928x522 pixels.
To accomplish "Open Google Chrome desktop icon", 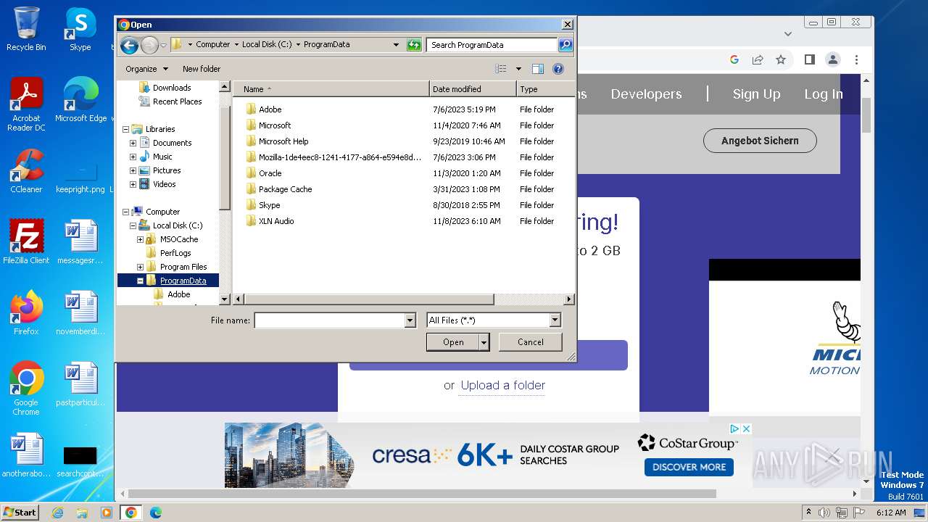I will pyautogui.click(x=26, y=389).
